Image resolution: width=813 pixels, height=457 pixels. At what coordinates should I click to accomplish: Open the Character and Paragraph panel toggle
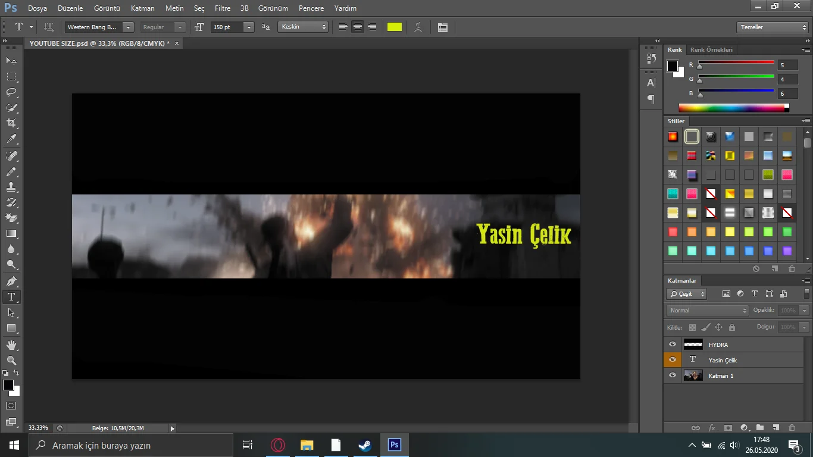pyautogui.click(x=442, y=27)
